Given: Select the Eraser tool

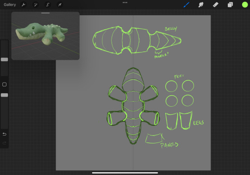Looking at the screenshot, I should [216, 5].
